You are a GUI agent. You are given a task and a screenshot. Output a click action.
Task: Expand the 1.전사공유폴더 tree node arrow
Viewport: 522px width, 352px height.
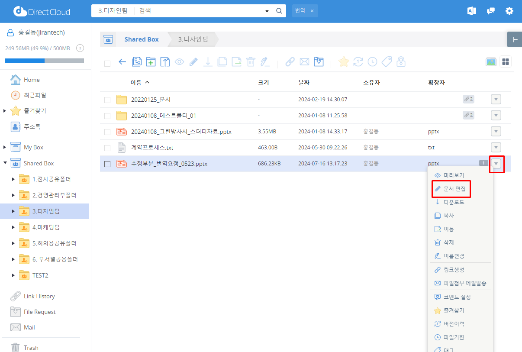pos(13,179)
